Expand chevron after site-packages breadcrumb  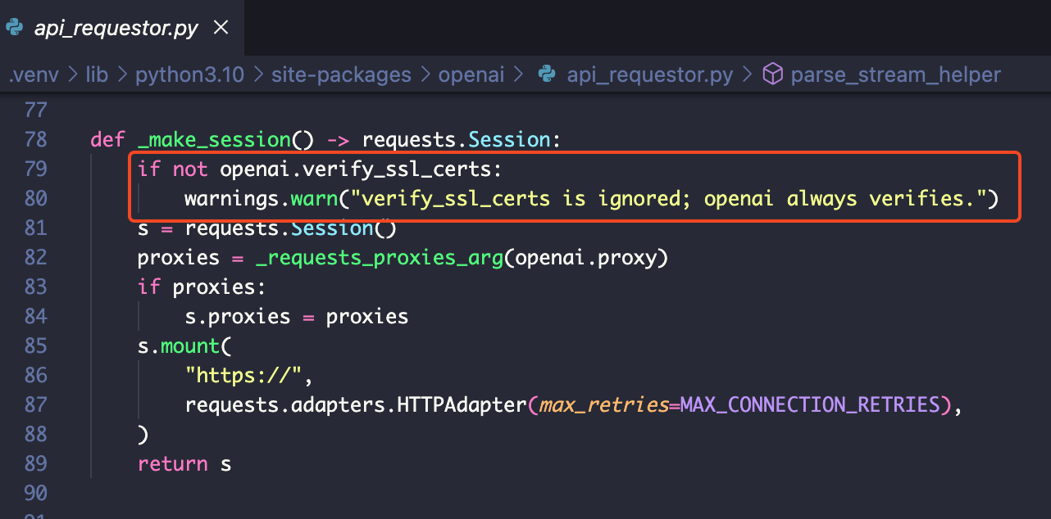[425, 75]
